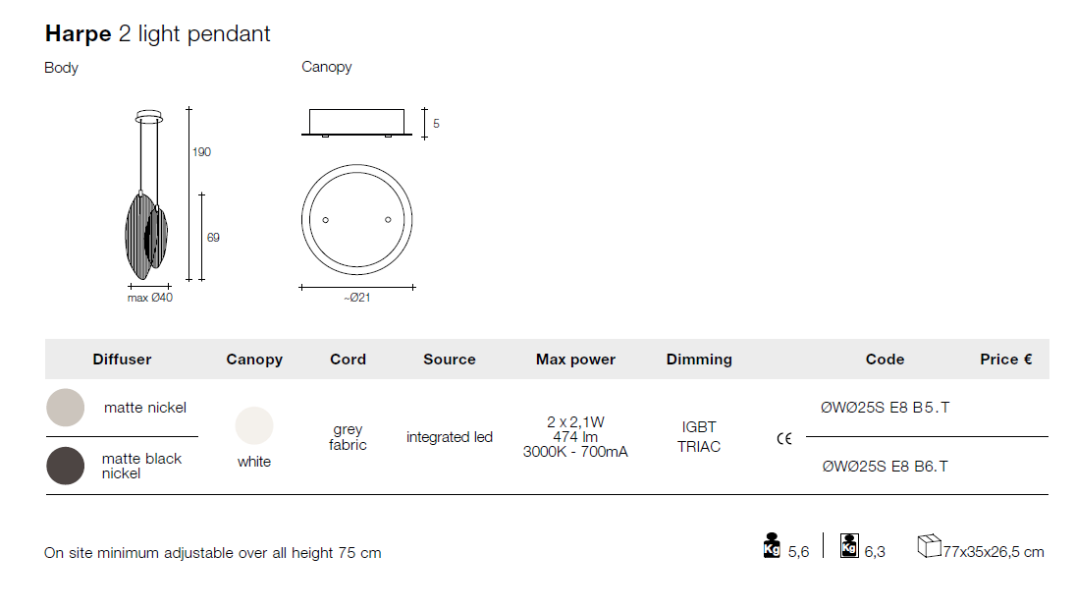
Task: Click the CE certification mark
Action: tap(783, 439)
